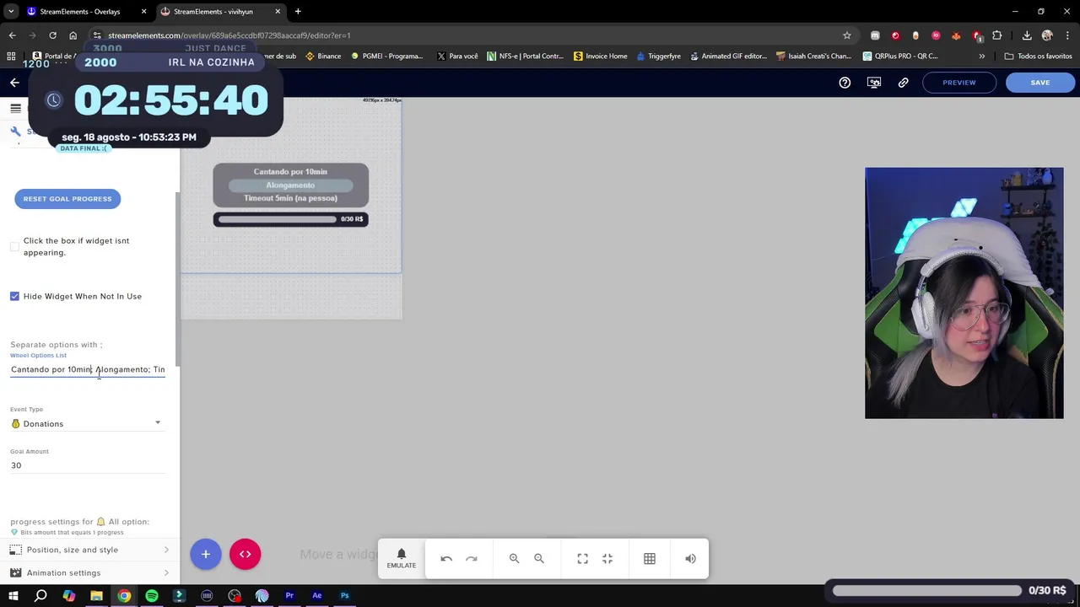Viewport: 1080px width, 607px height.
Task: Open the Chrome extensions puzzle icon
Action: [997, 35]
